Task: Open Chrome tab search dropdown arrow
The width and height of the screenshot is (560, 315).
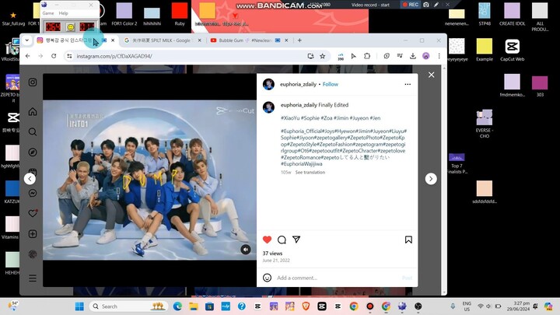Action: (x=26, y=40)
